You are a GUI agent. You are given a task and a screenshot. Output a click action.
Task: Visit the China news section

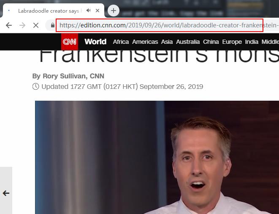click(x=211, y=42)
